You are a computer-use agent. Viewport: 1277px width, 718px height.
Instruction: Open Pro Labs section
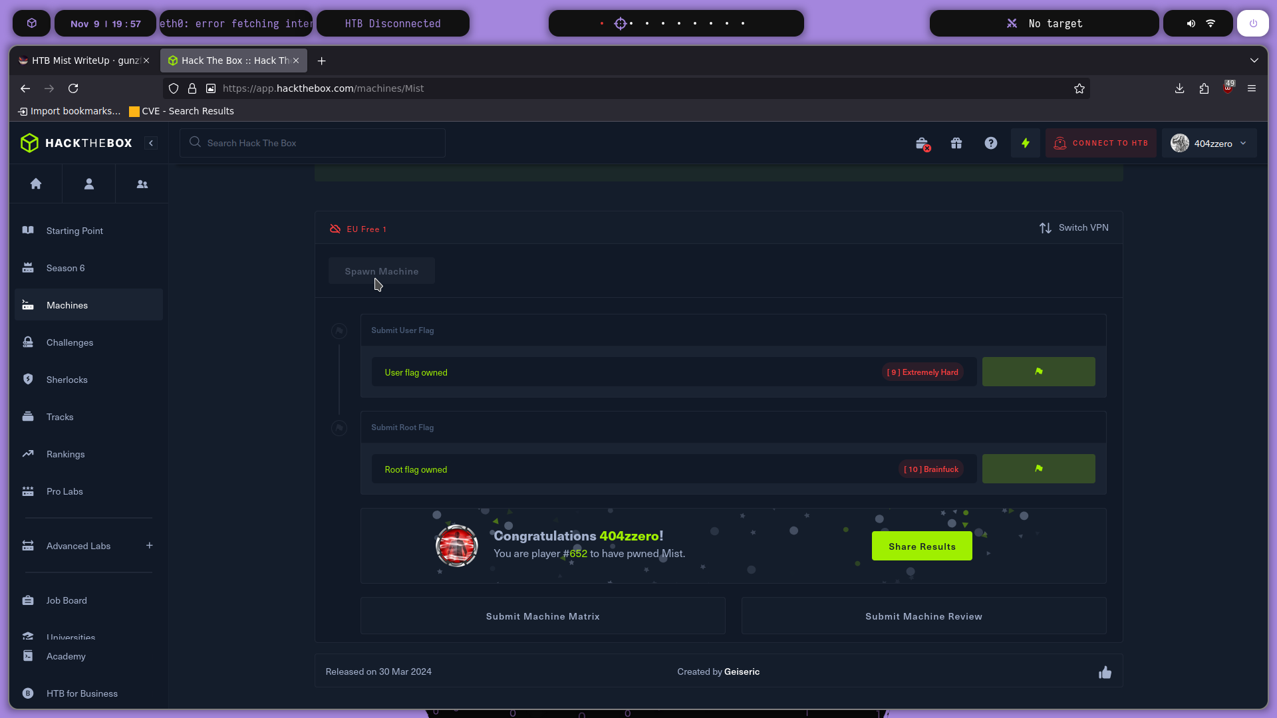pos(88,491)
